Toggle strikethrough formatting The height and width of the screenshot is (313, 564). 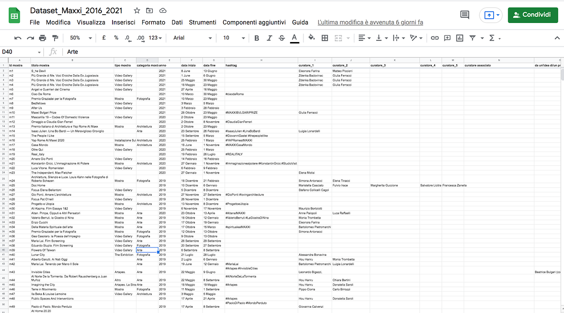pyautogui.click(x=282, y=38)
